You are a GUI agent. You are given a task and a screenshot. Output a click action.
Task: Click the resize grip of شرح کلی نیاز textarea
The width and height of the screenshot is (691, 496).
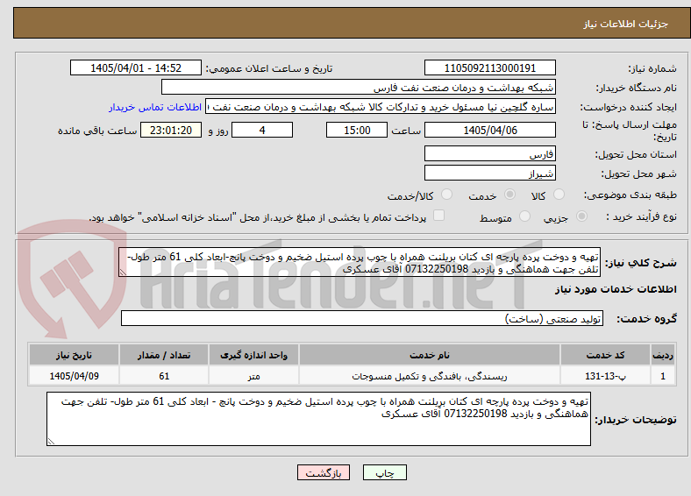click(123, 273)
